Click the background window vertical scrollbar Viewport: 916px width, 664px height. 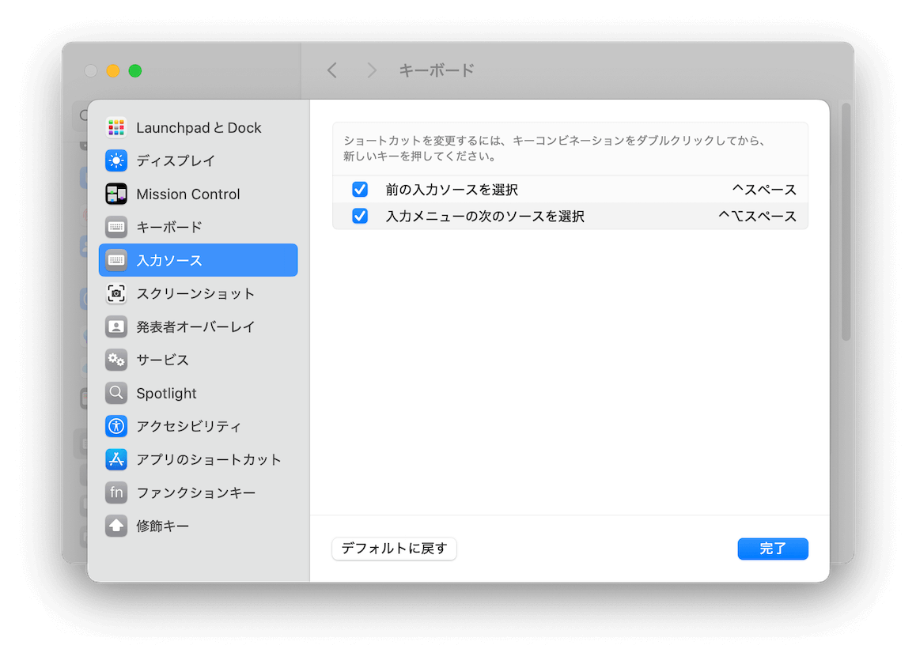pyautogui.click(x=846, y=222)
